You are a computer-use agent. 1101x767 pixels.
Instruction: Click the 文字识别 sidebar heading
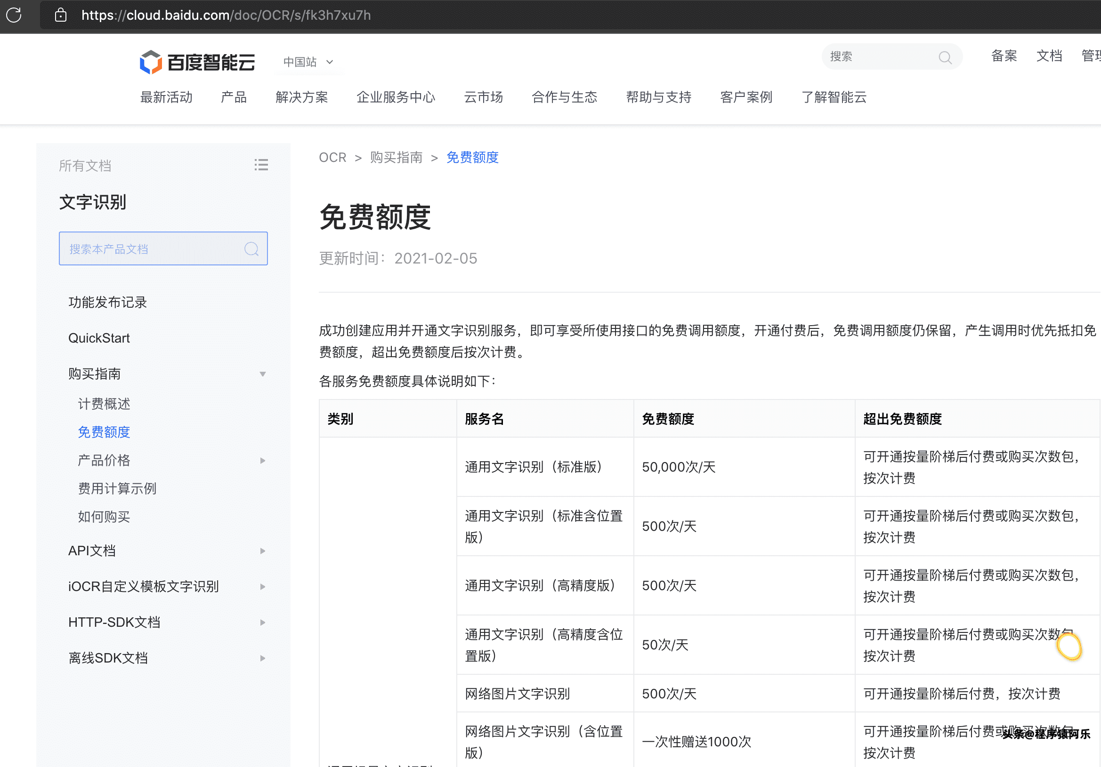[93, 202]
